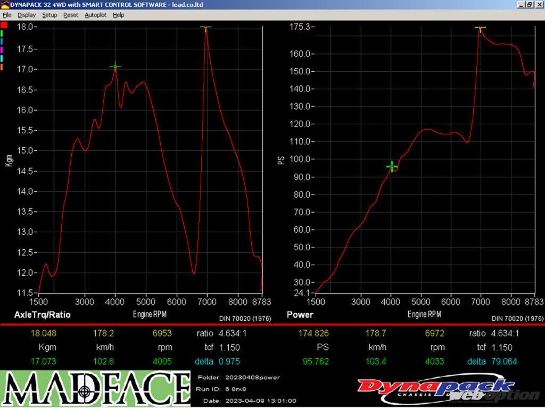Open the Autoplot menu
545x408 pixels.
pyautogui.click(x=95, y=15)
